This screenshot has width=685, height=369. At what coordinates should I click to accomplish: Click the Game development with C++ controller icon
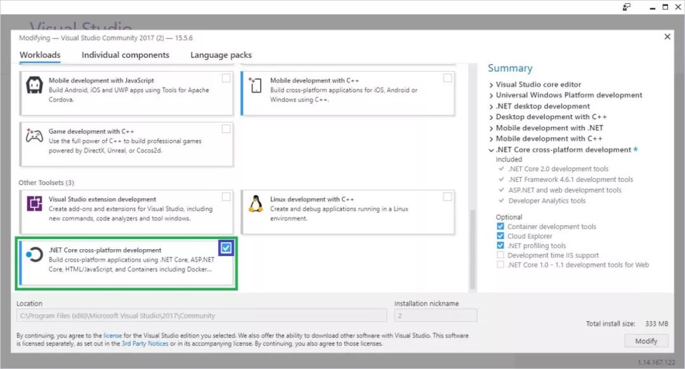[34, 136]
